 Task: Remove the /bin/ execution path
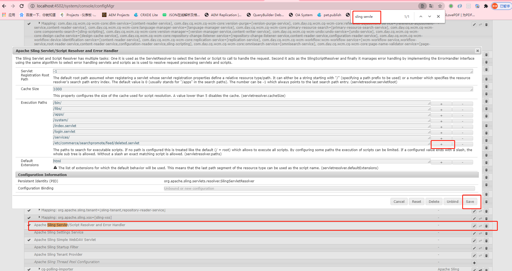[x=463, y=104]
